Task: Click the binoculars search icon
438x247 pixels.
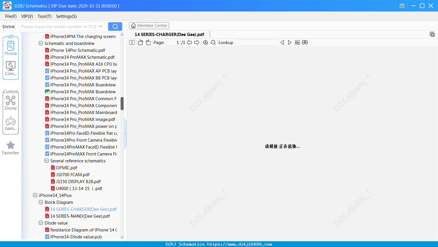Action: 305,43
